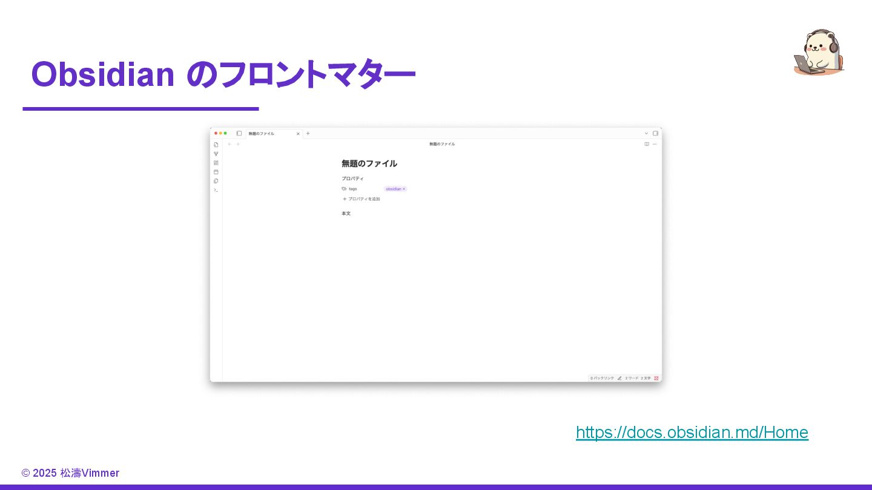Open daily note calendar icon in ribbon

[x=216, y=172]
